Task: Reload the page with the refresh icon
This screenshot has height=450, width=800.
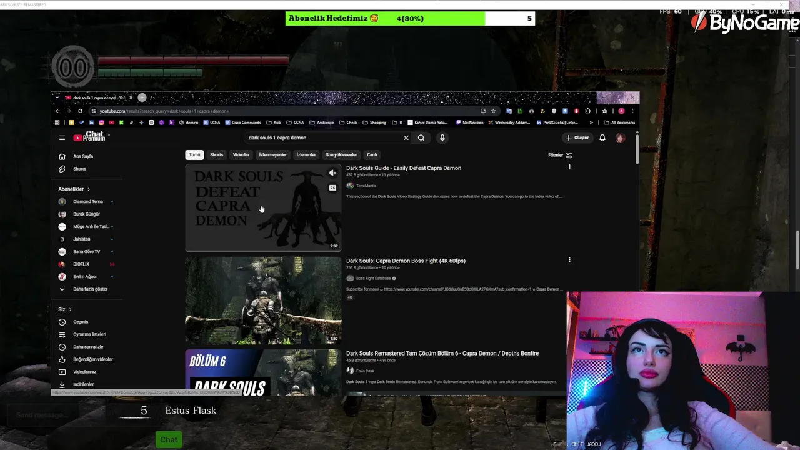Action: 80,111
